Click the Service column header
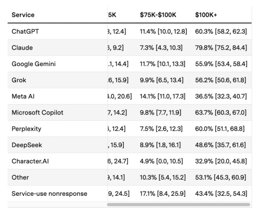This screenshot has height=215, width=260. pos(23,15)
